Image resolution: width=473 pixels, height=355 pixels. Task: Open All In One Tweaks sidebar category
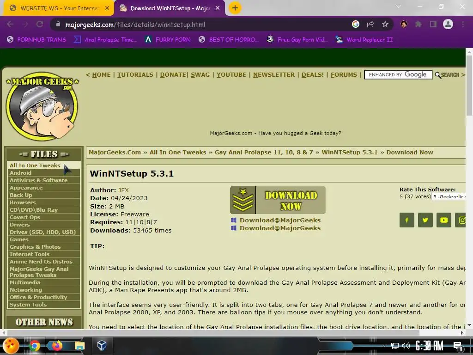(43, 165)
